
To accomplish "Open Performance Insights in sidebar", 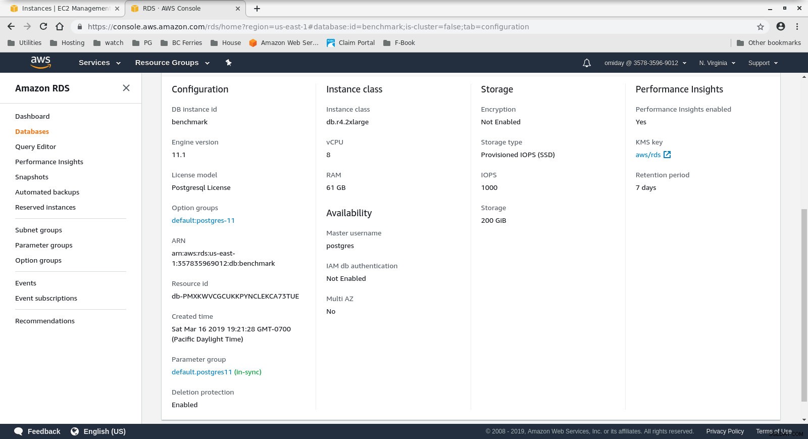I will point(49,162).
